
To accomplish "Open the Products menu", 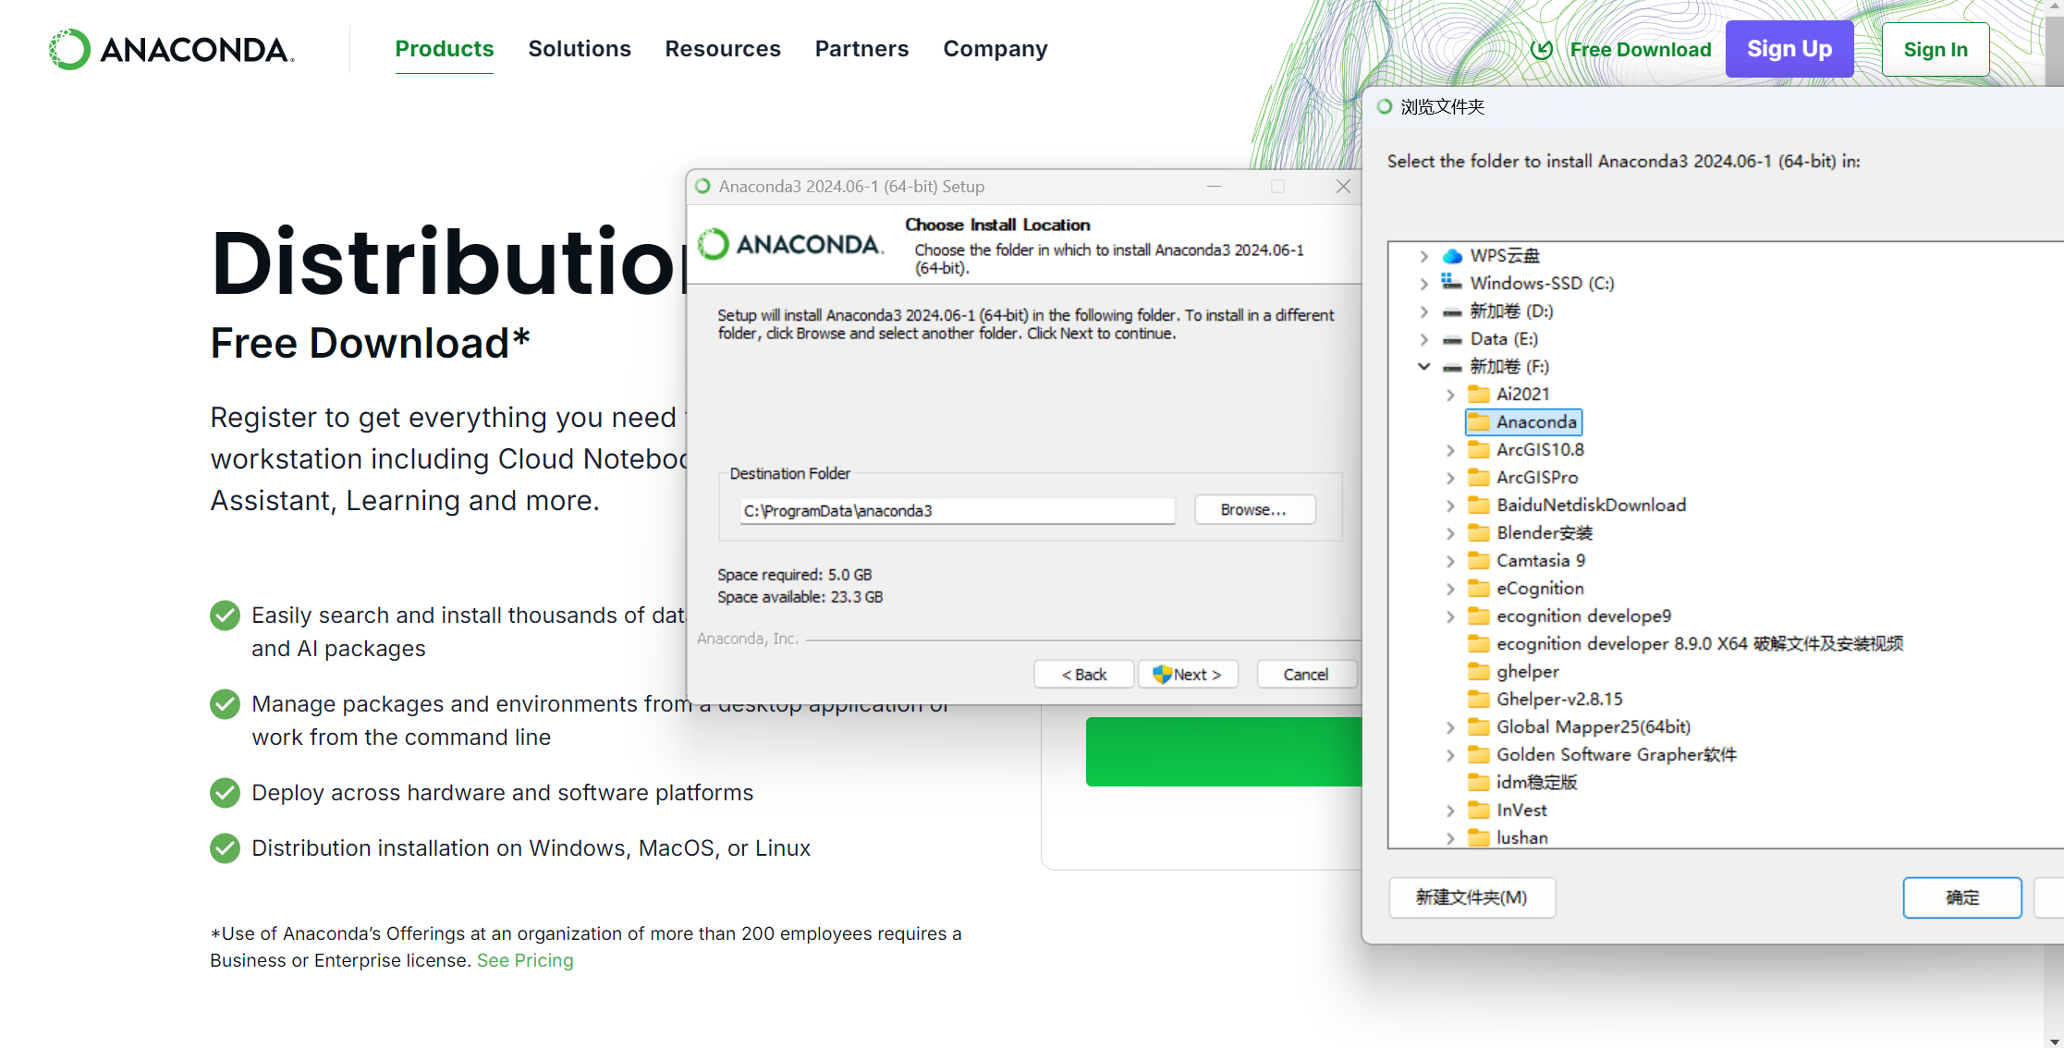I will point(444,49).
